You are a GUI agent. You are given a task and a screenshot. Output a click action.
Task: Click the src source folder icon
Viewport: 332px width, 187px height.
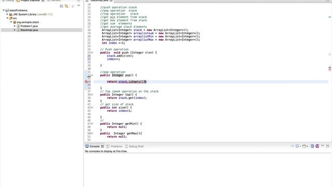coord(11,18)
